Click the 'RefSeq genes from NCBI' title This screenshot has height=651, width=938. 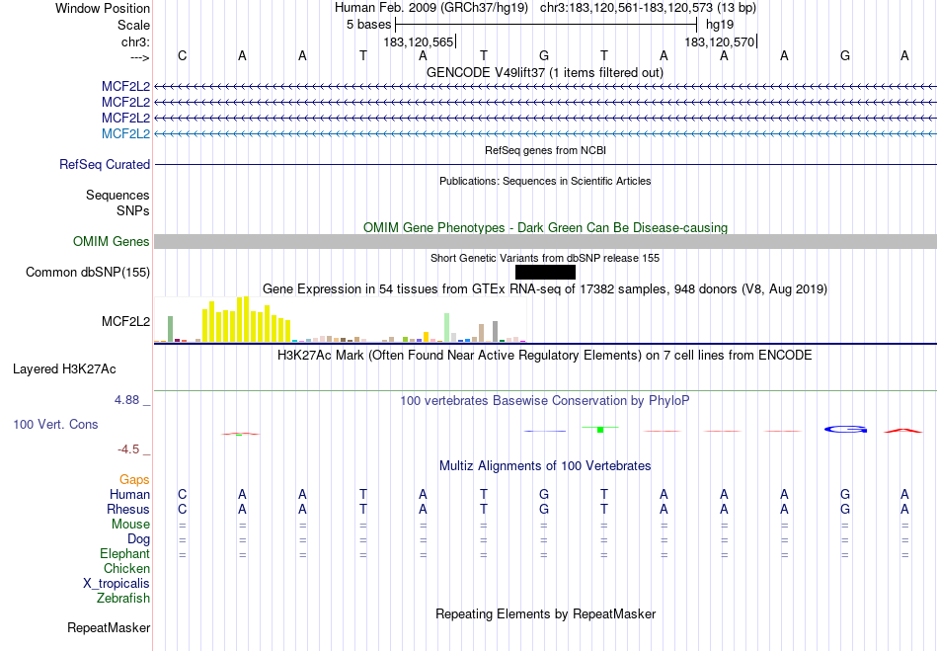(x=545, y=150)
